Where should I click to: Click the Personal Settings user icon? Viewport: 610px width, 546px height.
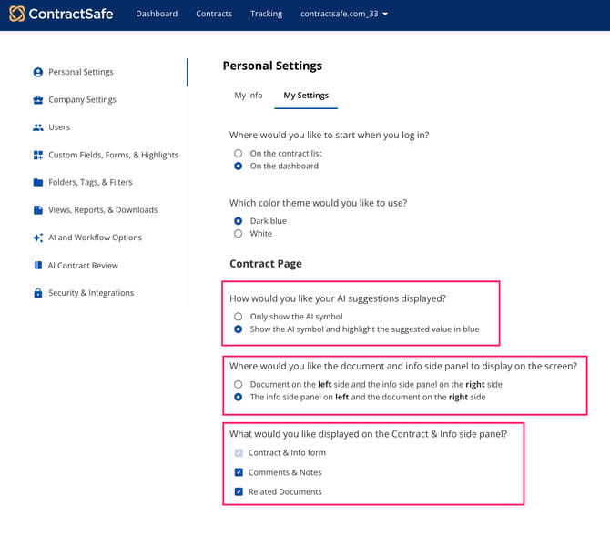[x=37, y=72]
